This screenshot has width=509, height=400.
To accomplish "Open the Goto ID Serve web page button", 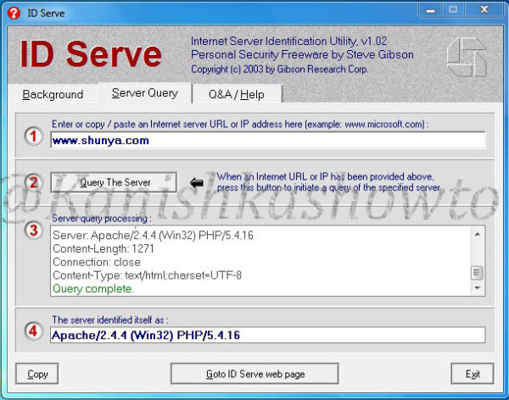I will point(255,374).
